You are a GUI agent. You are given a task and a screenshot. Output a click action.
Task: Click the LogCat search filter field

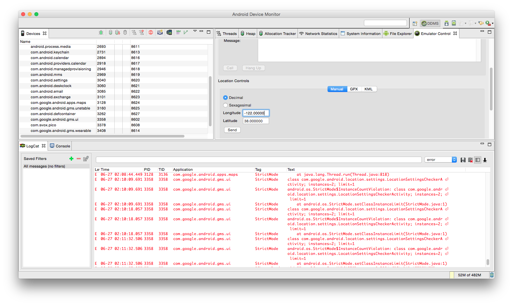coord(259,160)
